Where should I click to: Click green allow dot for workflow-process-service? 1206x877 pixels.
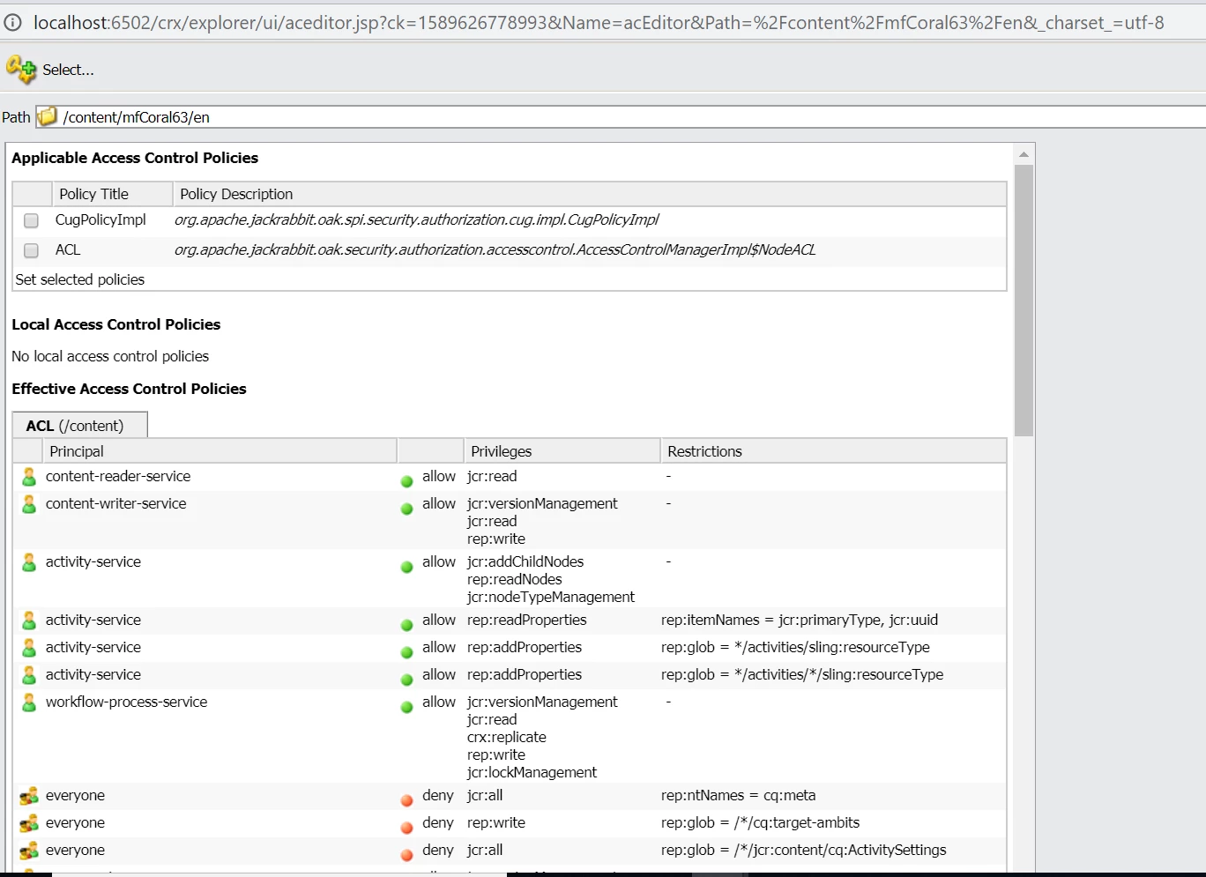pyautogui.click(x=406, y=707)
